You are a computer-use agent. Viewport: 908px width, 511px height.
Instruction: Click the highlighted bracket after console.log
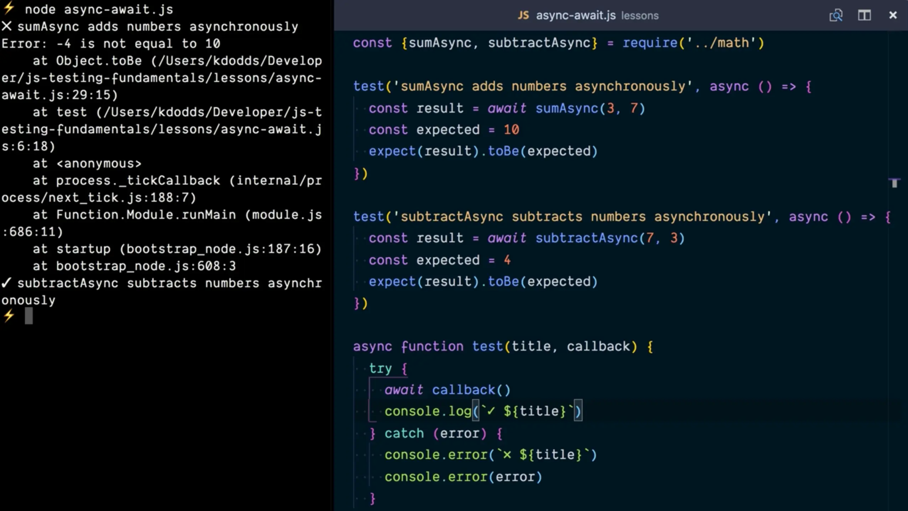(x=475, y=411)
